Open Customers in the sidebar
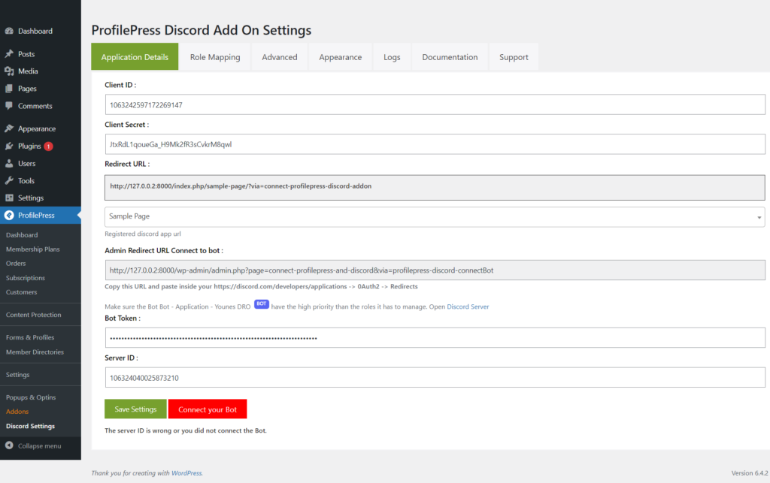Screen dimensions: 770x483 [21, 291]
